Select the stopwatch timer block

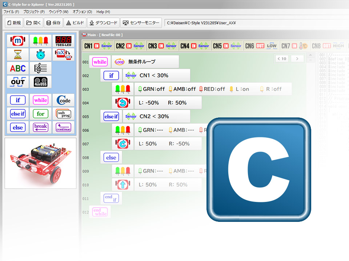click(41, 54)
